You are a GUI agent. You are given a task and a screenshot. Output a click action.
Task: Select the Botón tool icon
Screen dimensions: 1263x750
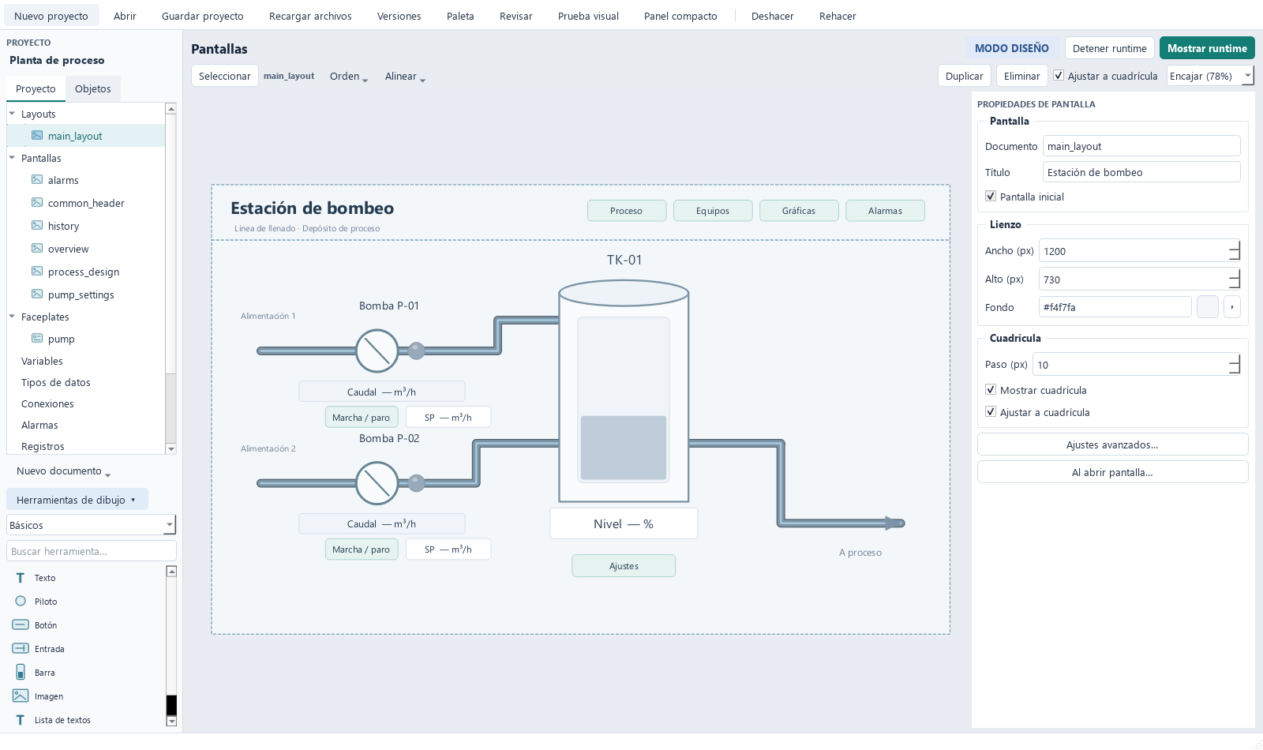point(21,624)
